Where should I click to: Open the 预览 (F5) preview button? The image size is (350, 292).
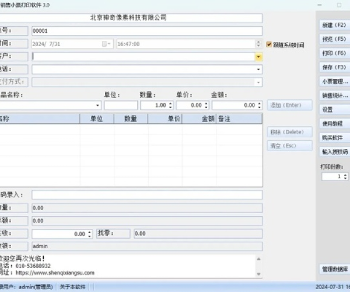click(335, 39)
